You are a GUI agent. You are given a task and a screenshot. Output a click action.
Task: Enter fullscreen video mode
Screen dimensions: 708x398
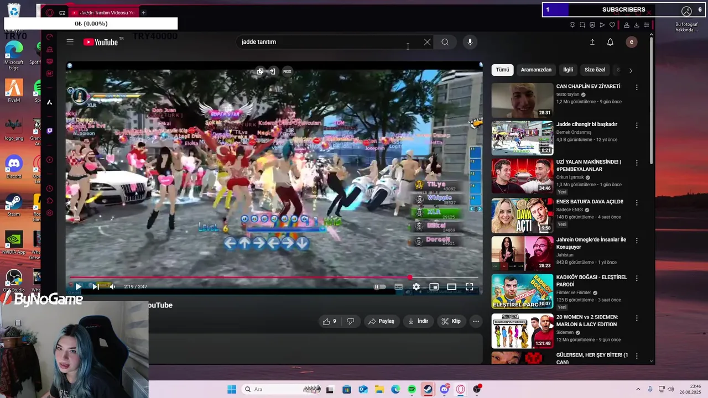pos(469,286)
